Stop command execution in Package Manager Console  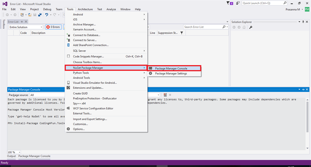(x=170, y=95)
